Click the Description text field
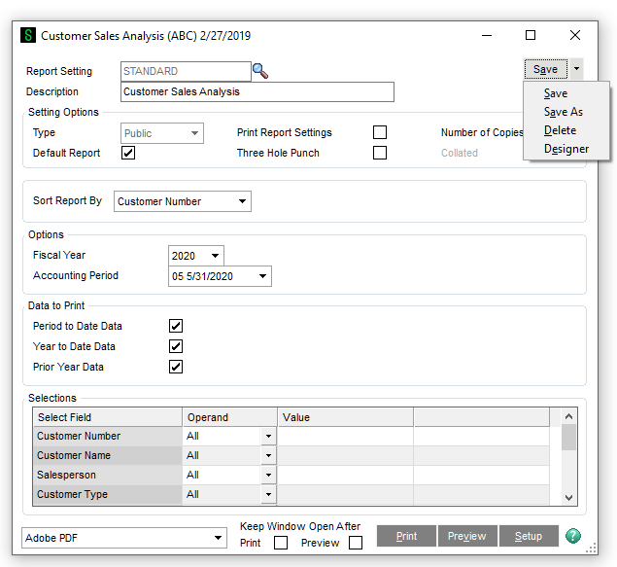Screen dimensions: 617x567 click(257, 92)
